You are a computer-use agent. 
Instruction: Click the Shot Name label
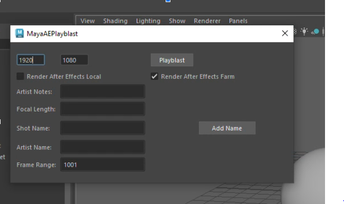(33, 128)
